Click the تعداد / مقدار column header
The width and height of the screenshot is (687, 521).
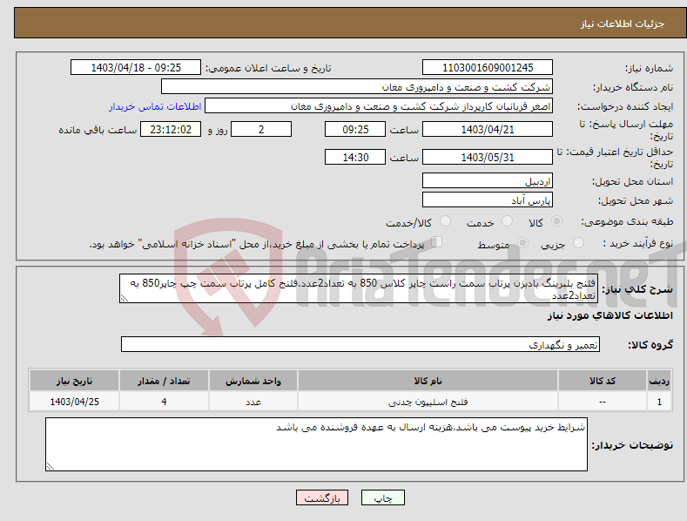click(164, 381)
